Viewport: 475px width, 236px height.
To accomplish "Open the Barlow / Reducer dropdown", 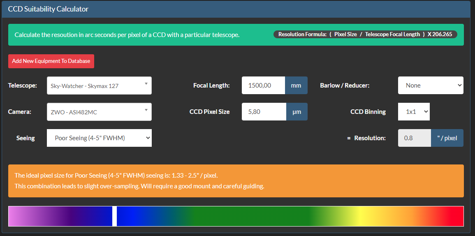I will click(x=431, y=86).
